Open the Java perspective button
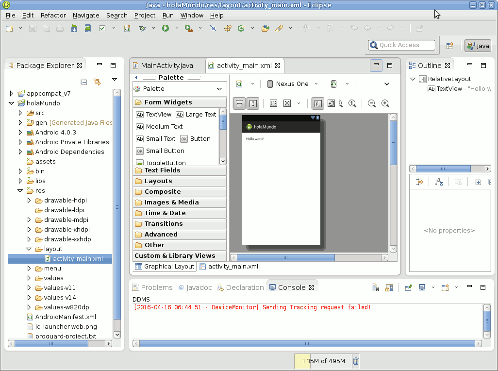498x371 pixels. click(x=478, y=46)
